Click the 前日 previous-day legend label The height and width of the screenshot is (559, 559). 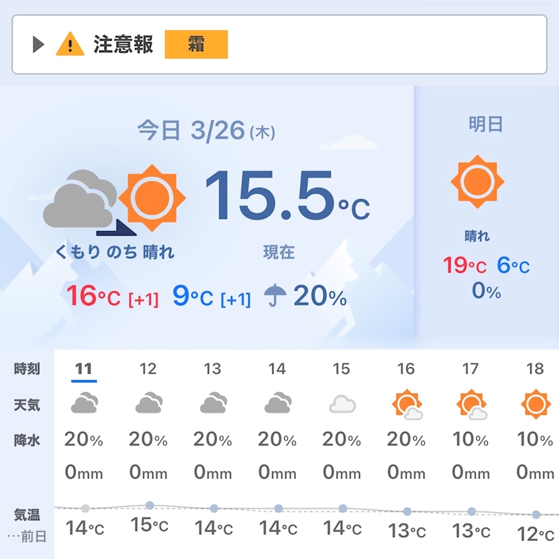click(x=28, y=536)
